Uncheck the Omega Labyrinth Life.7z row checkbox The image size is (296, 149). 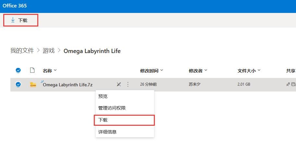tap(18, 84)
